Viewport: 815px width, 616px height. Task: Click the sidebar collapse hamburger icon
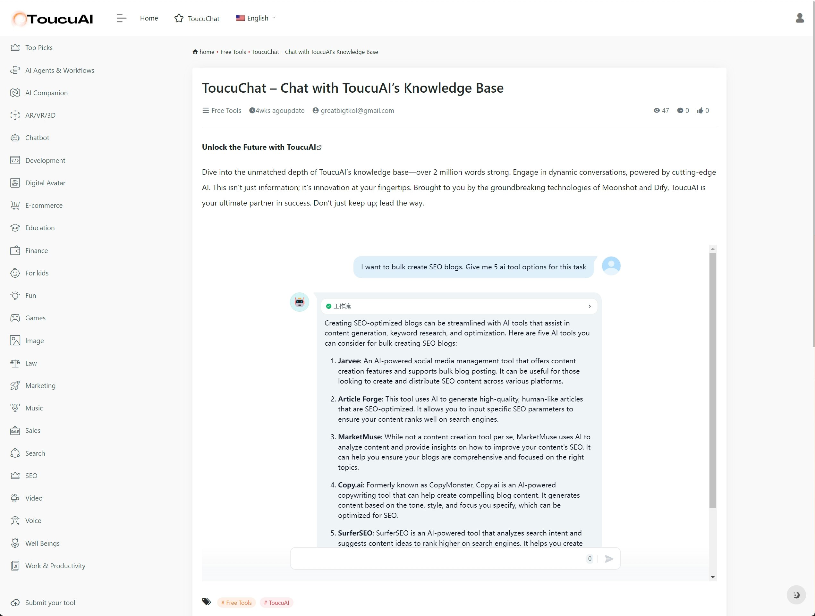pos(121,18)
